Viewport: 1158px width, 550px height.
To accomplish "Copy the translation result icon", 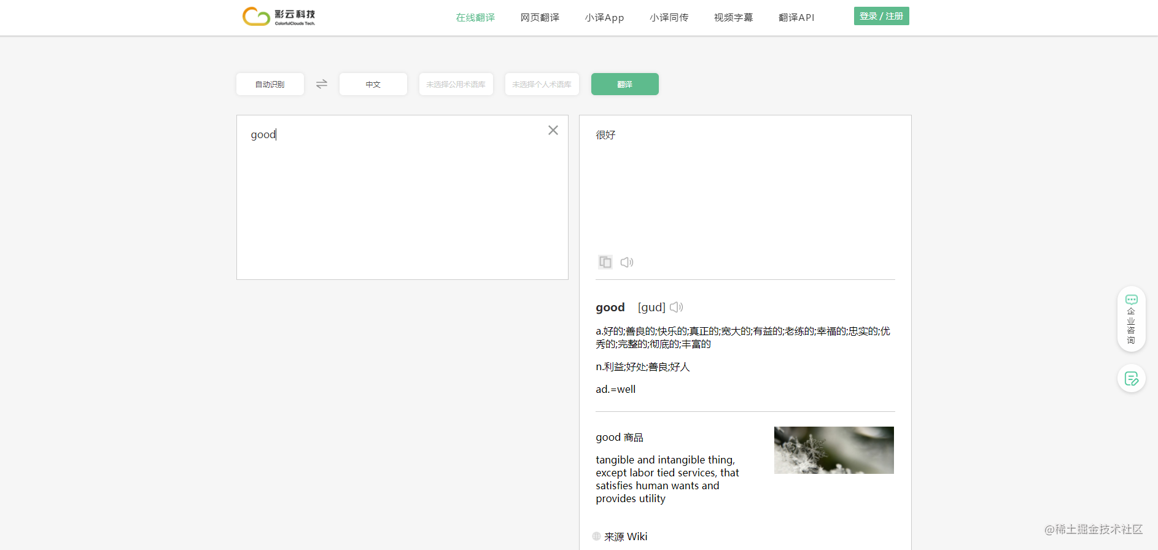I will tap(605, 262).
